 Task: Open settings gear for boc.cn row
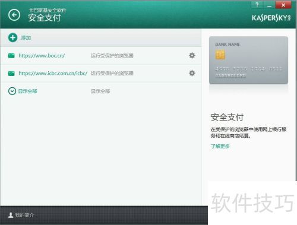[192, 55]
